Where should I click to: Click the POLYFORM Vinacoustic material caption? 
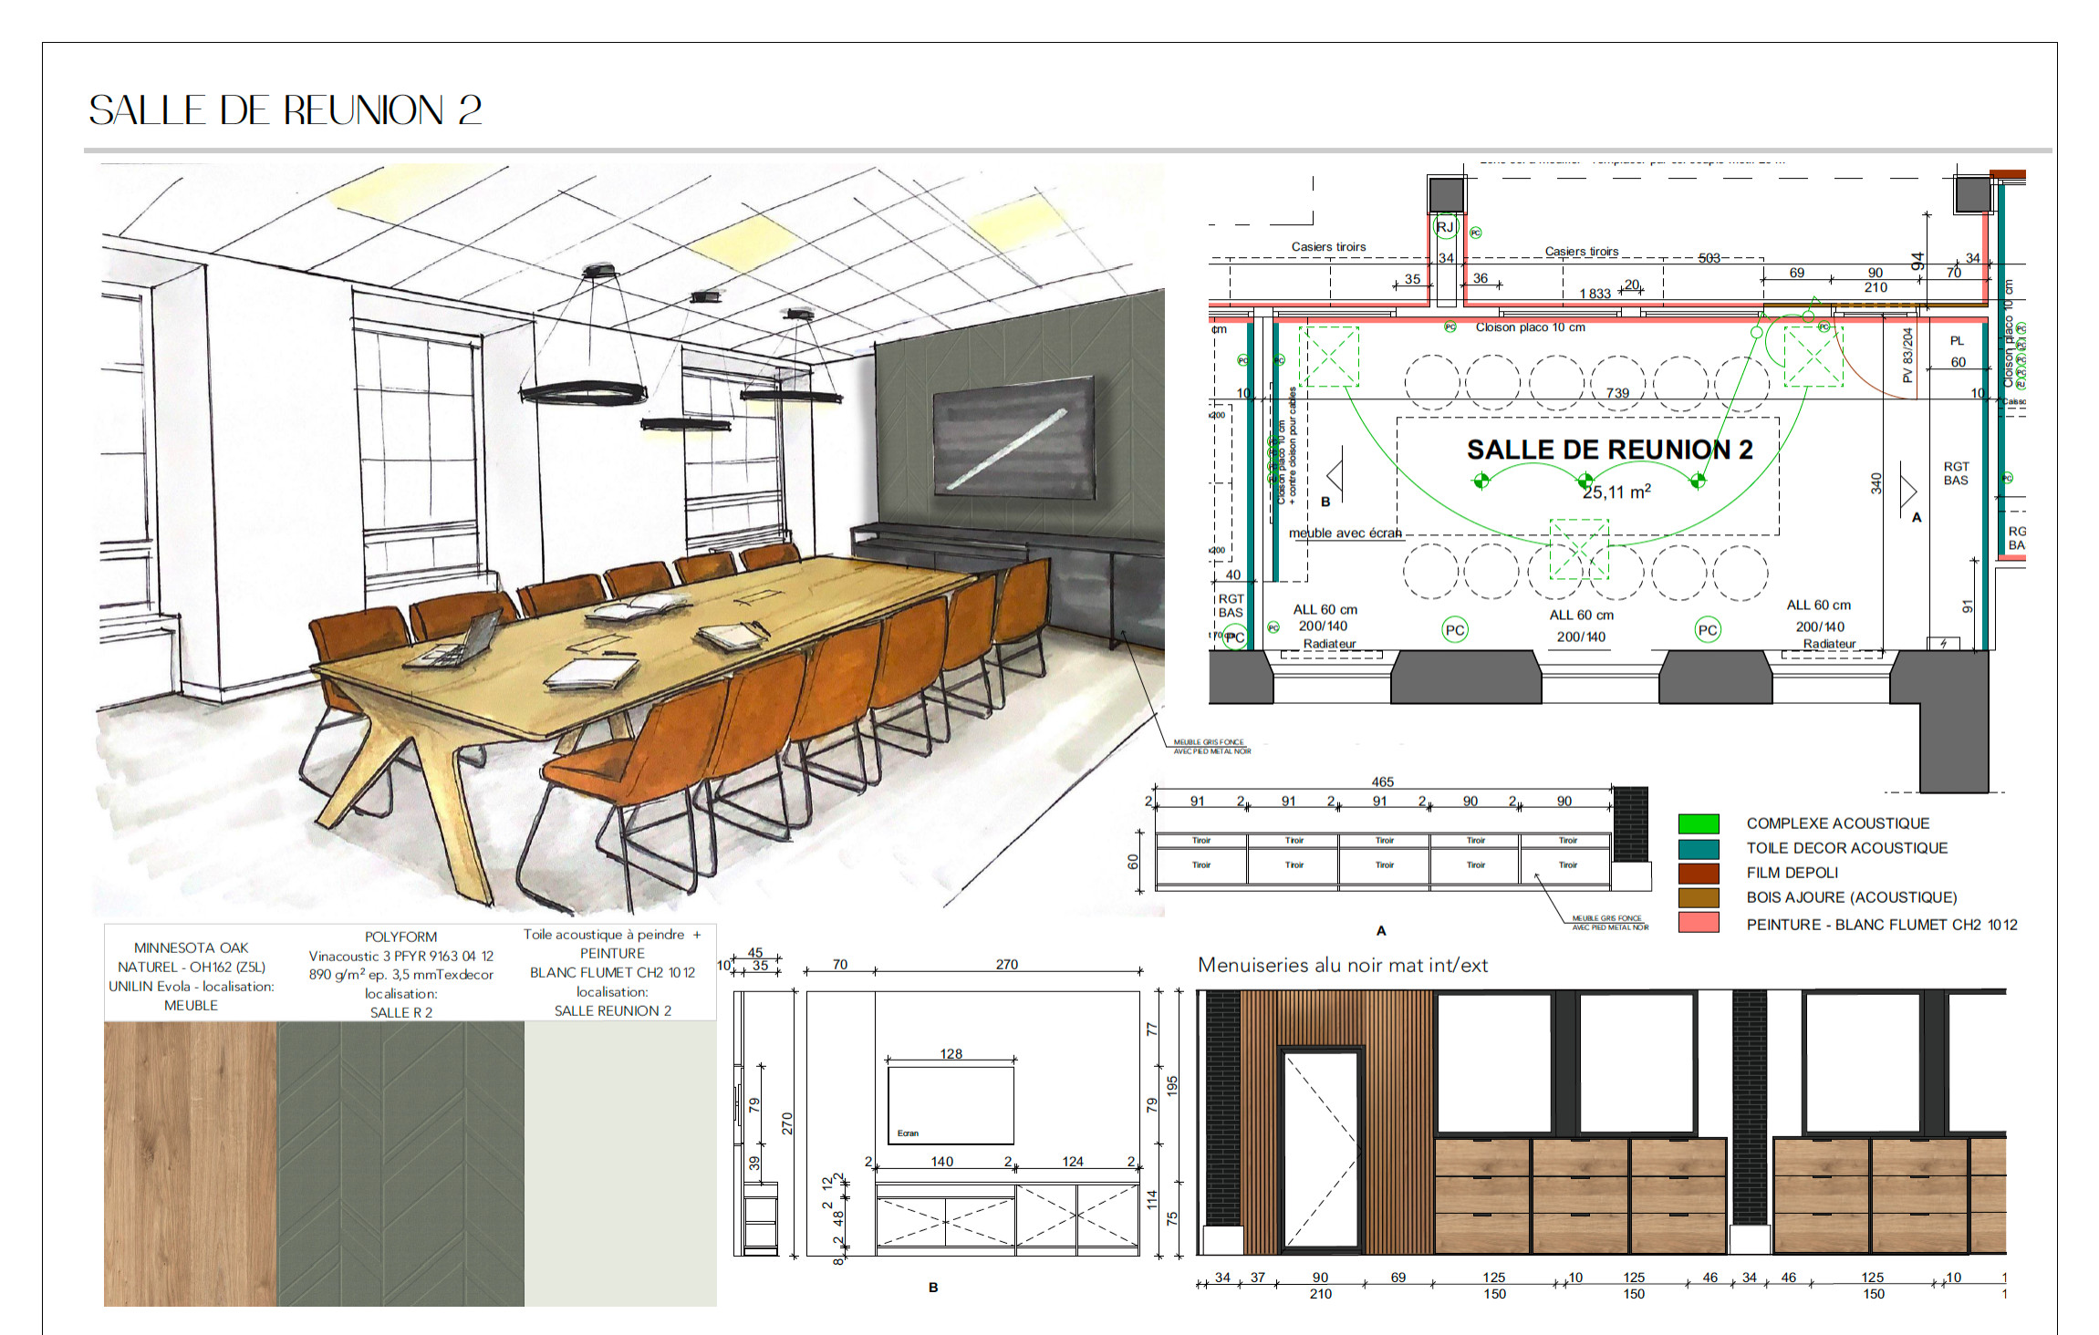[x=400, y=975]
